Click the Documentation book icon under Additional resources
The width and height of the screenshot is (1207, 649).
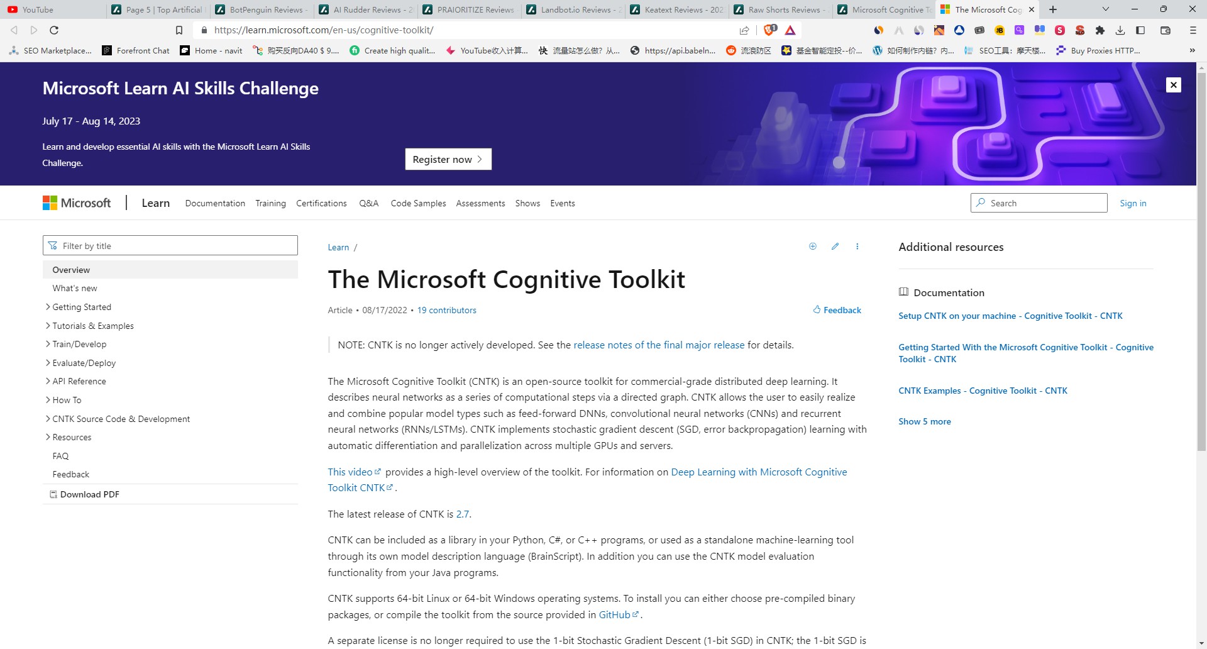click(x=903, y=291)
